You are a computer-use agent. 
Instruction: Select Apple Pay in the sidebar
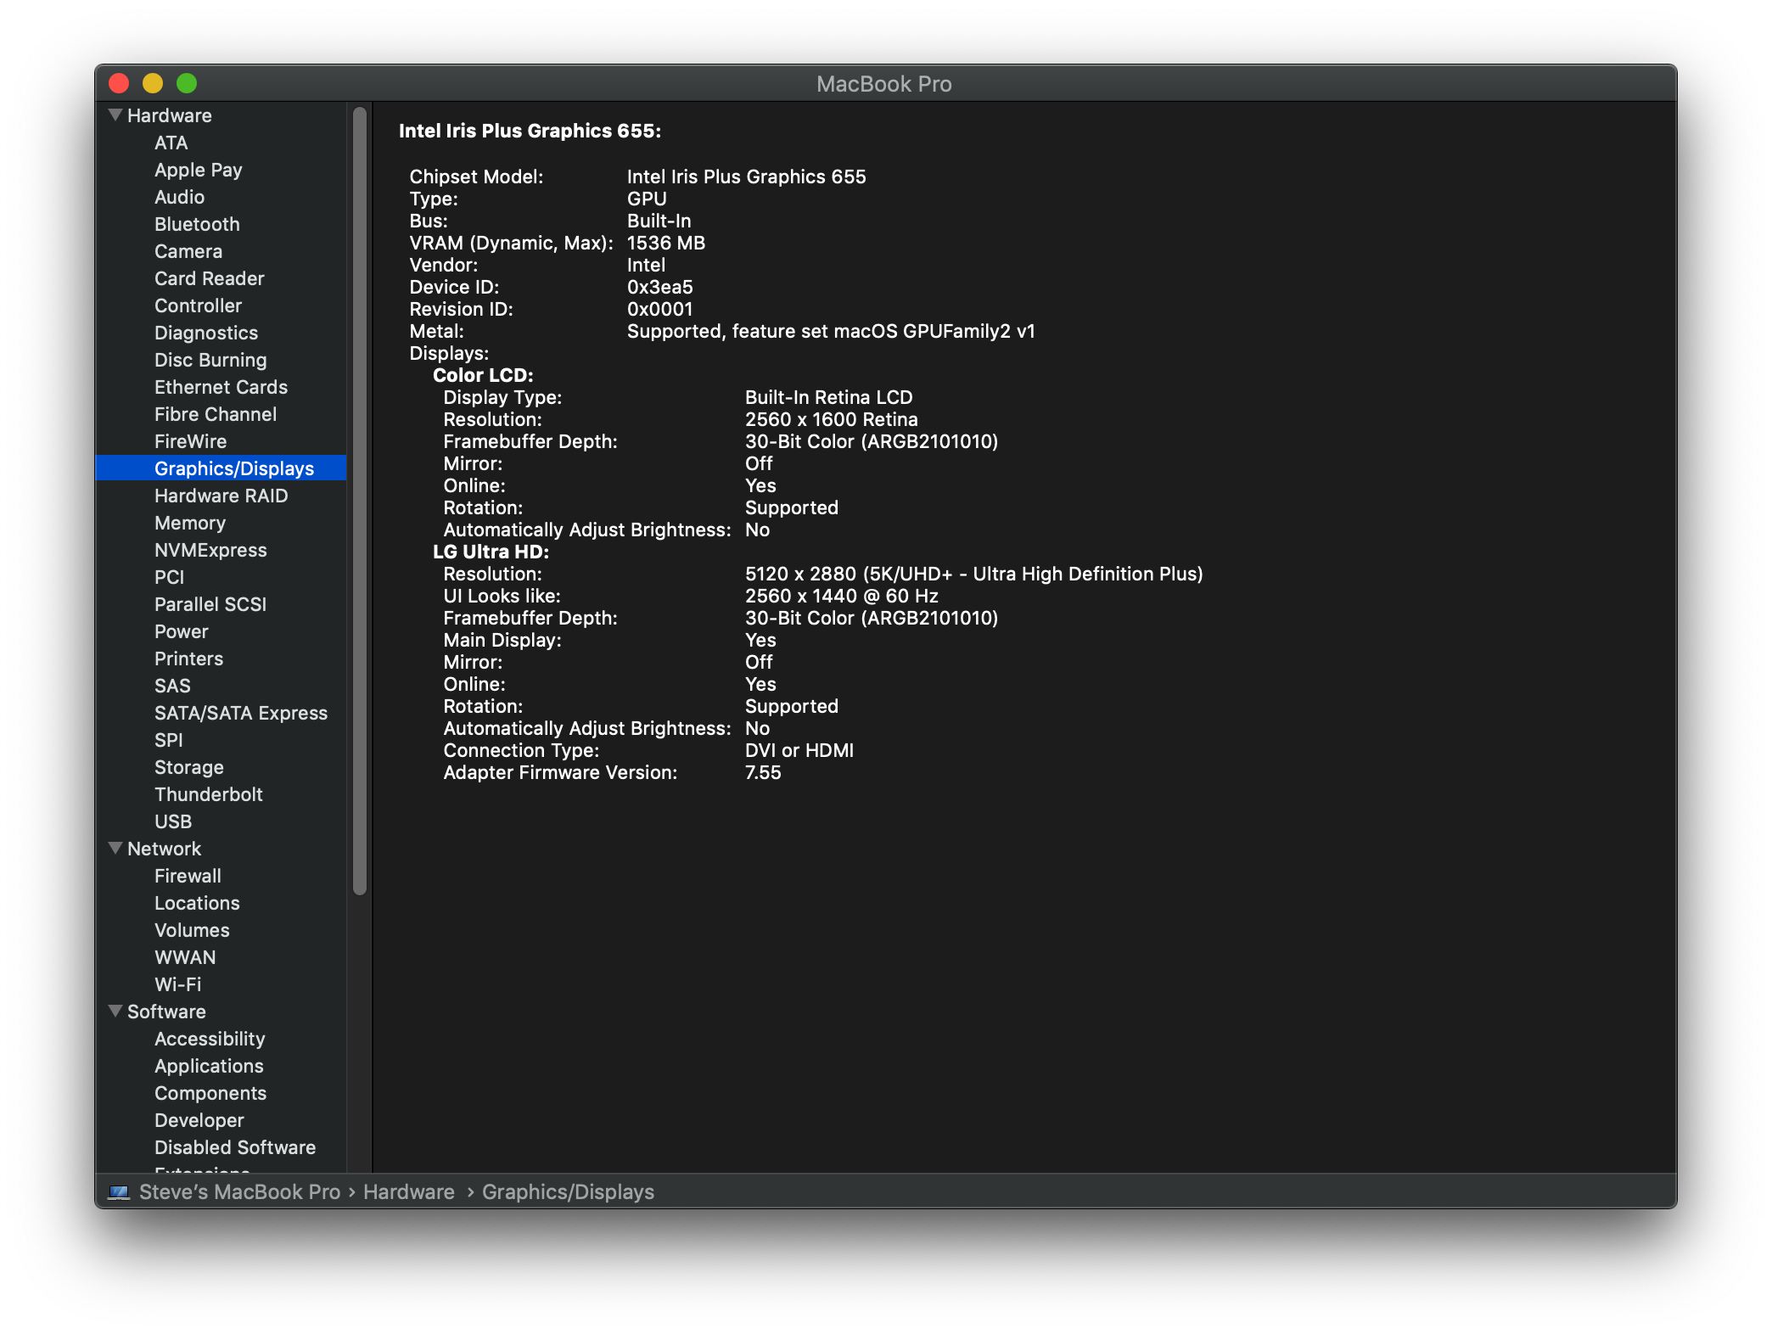pos(198,170)
